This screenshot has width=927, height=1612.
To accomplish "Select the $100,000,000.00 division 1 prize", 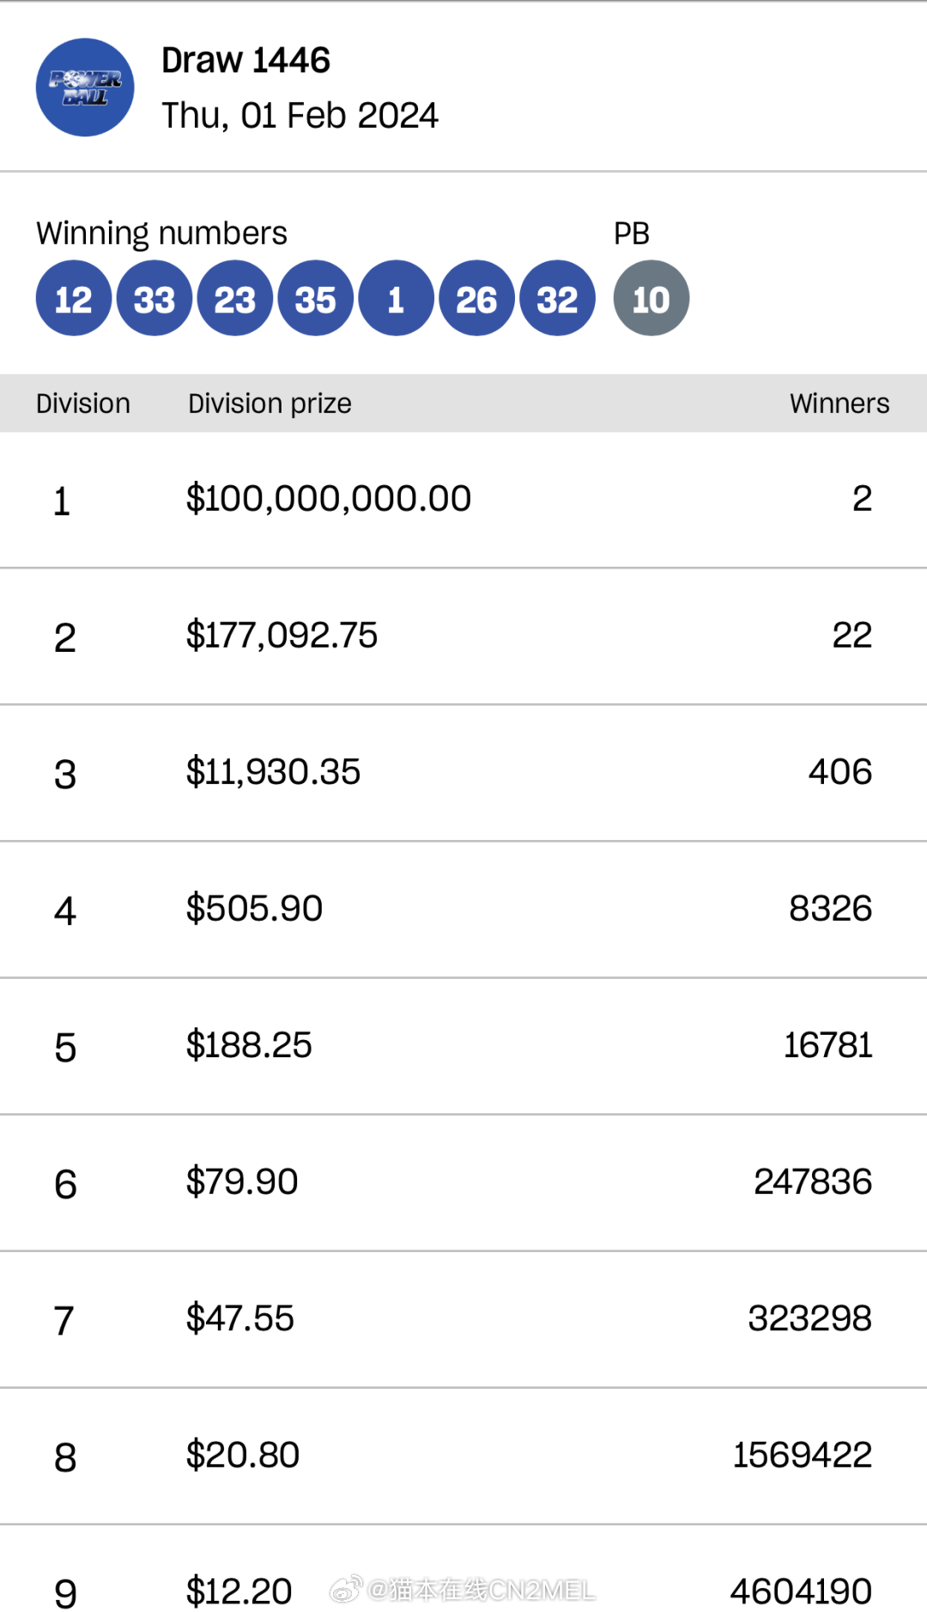I will pyautogui.click(x=329, y=498).
